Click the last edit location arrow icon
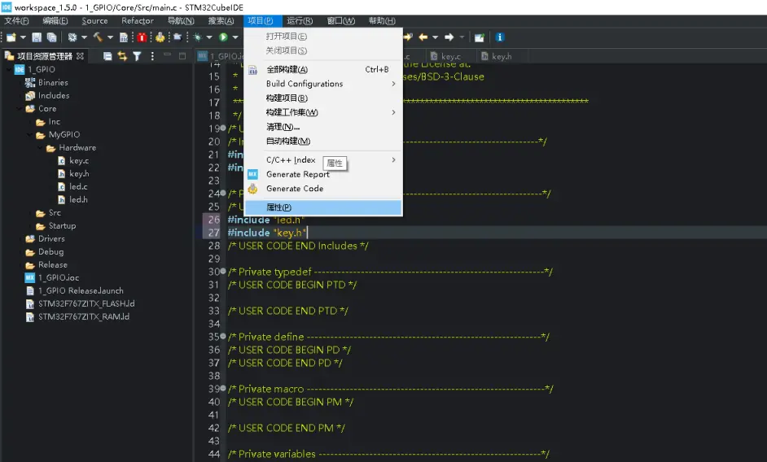This screenshot has height=462, width=767. click(x=408, y=37)
